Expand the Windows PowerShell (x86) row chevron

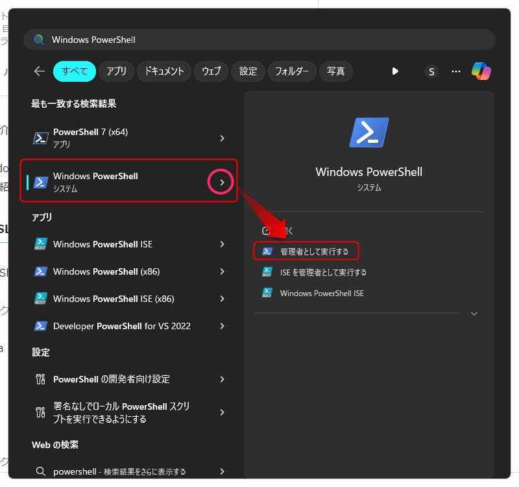(x=222, y=271)
